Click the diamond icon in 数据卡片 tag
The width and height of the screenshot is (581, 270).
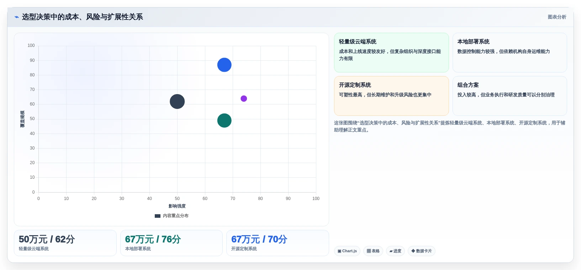413,251
